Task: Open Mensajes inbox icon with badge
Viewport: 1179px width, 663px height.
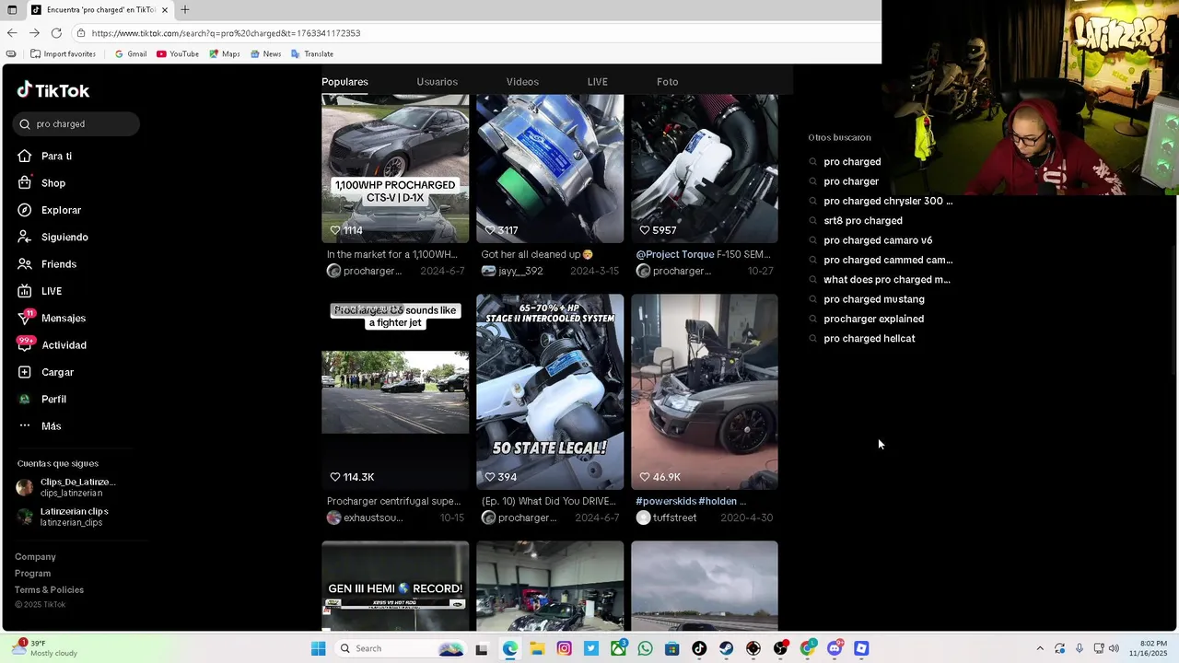Action: tap(25, 318)
